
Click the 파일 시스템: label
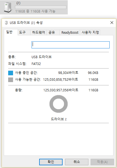click(17, 64)
